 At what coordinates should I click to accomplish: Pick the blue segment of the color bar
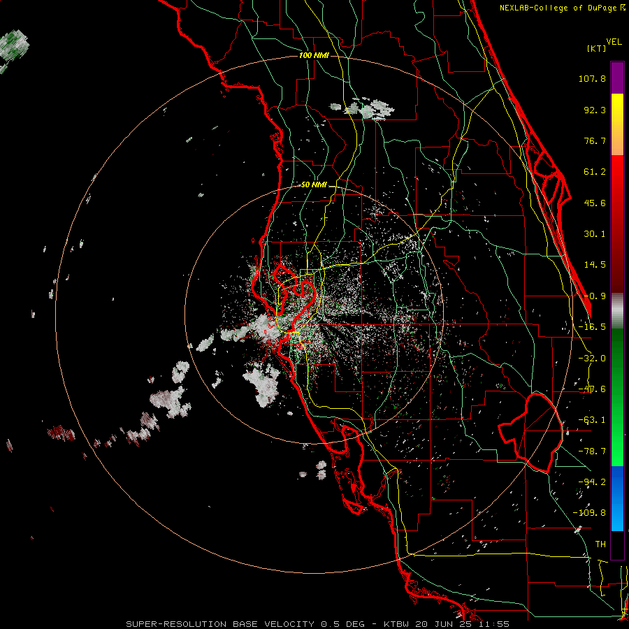point(617,498)
